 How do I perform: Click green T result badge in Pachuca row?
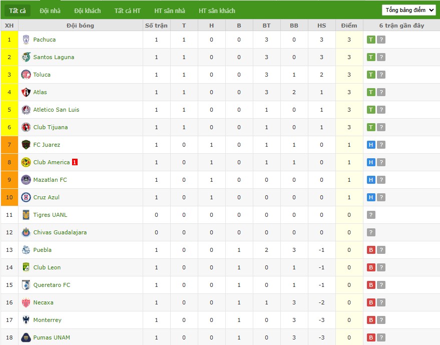371,40
